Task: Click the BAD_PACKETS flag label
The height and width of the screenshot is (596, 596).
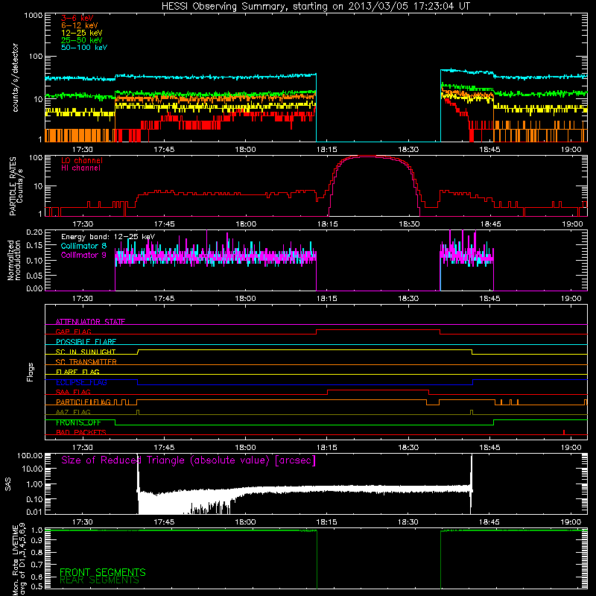Action: coord(81,432)
